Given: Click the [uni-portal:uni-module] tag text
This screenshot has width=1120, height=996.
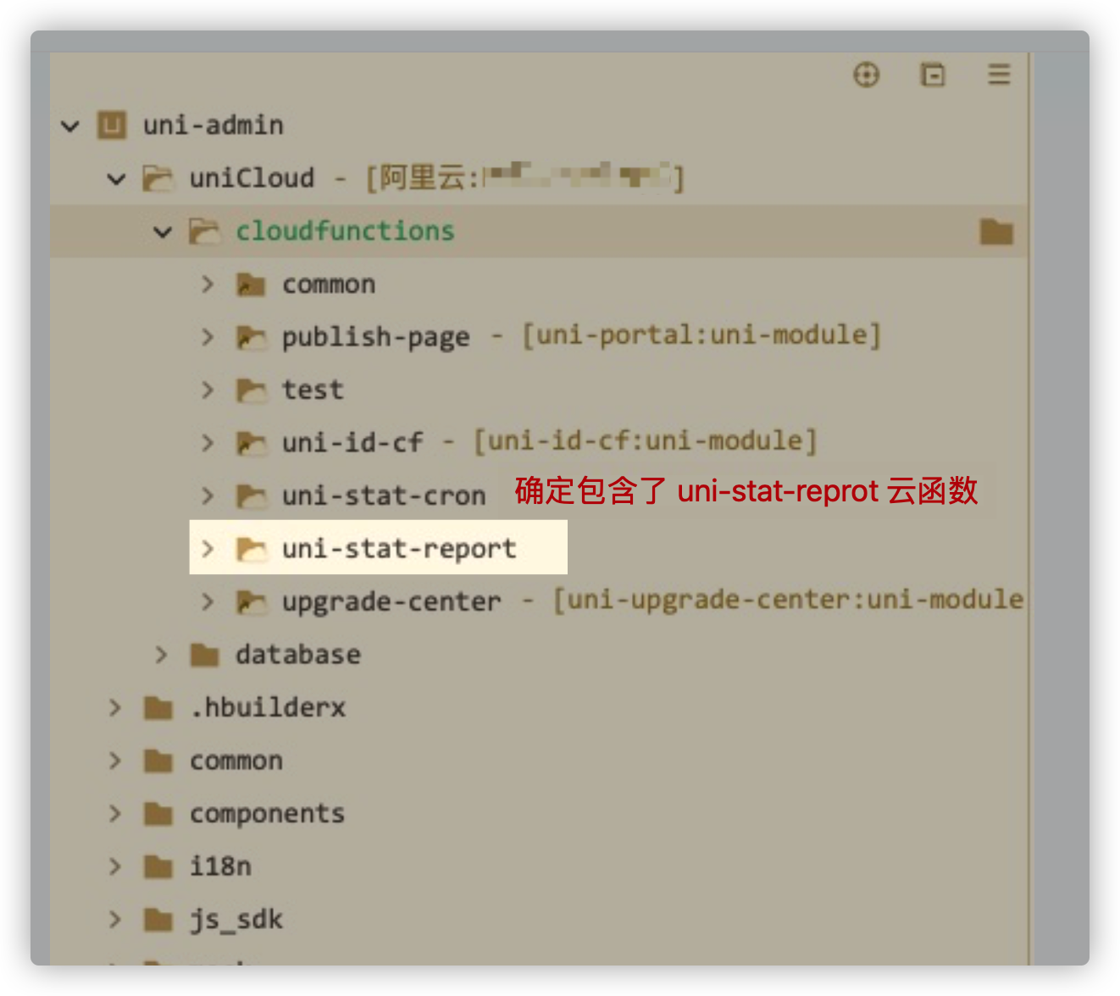Looking at the screenshot, I should (x=701, y=335).
